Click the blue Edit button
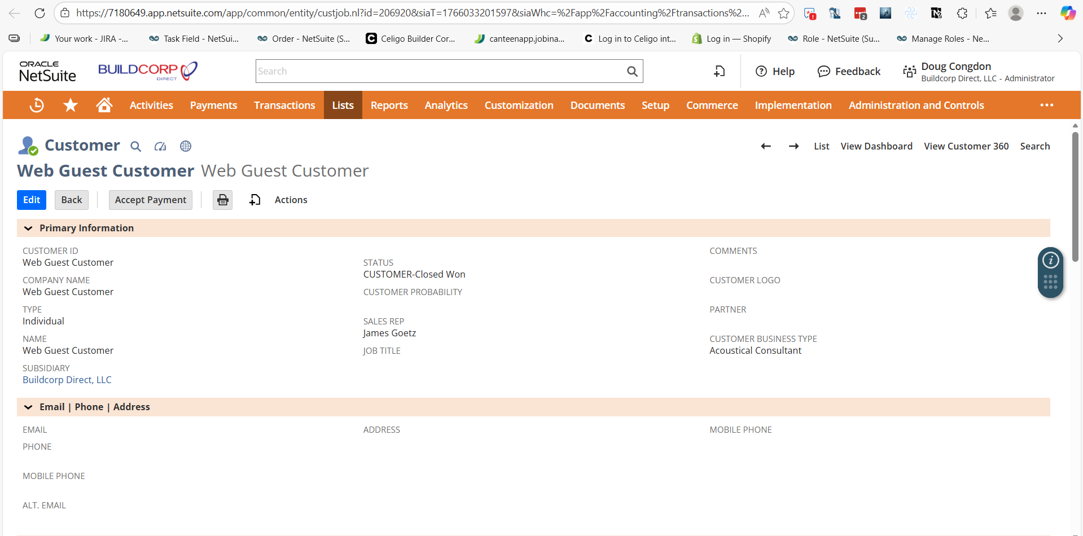 coord(32,200)
